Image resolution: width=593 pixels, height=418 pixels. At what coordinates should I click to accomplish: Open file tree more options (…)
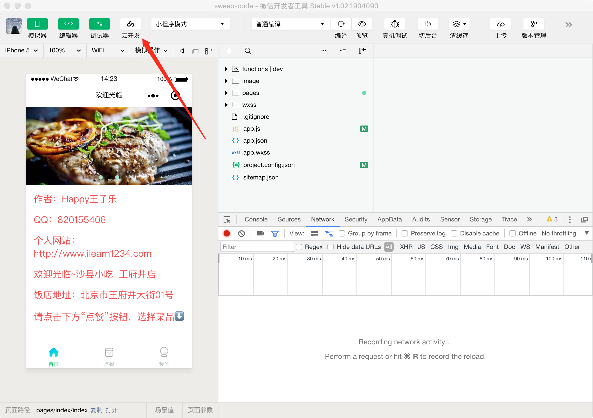323,51
